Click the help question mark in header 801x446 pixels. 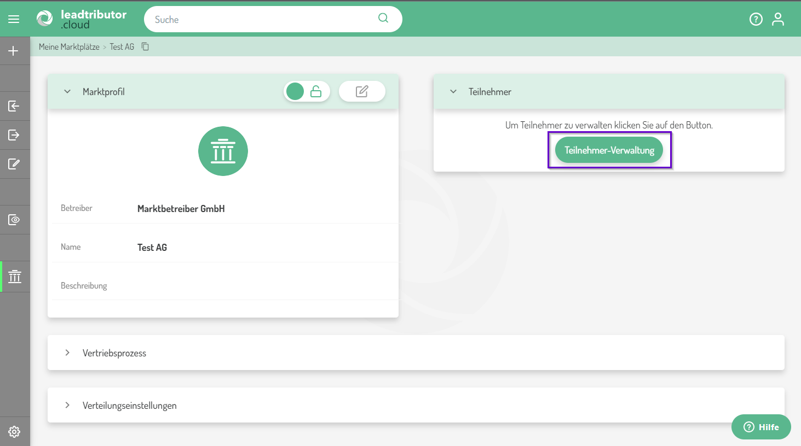pos(756,20)
